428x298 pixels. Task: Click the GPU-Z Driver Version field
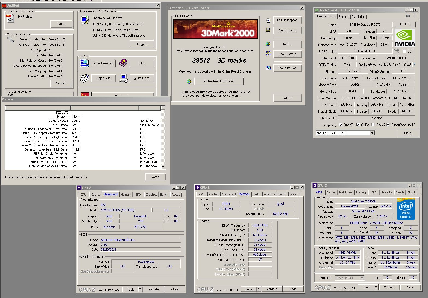pyautogui.click(x=376, y=98)
